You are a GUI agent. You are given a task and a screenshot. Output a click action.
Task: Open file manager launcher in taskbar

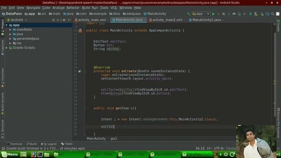pos(47,154)
